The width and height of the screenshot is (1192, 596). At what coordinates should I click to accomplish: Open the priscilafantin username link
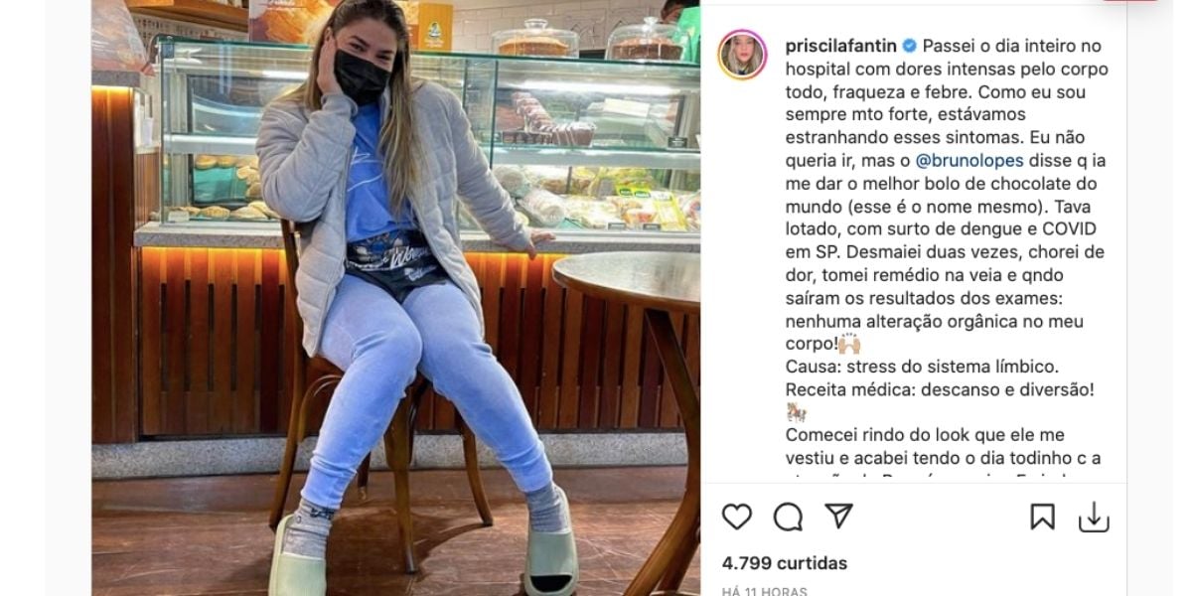point(841,46)
